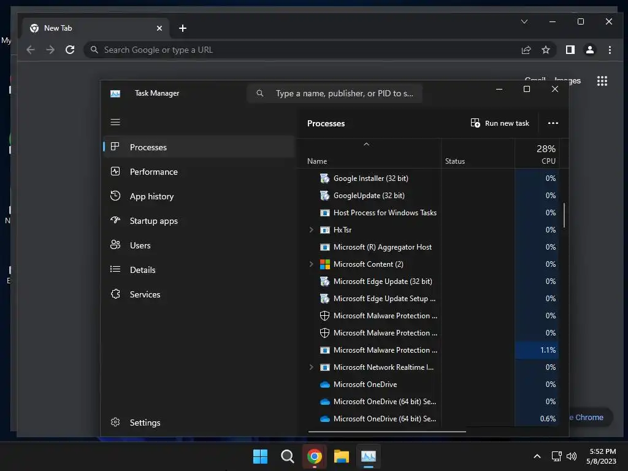The width and height of the screenshot is (628, 471).
Task: Open Task Manager Settings
Action: [199, 423]
